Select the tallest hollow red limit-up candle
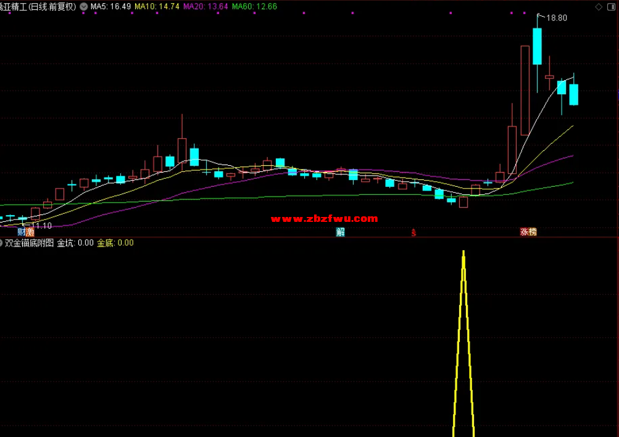619x437 pixels. point(525,91)
